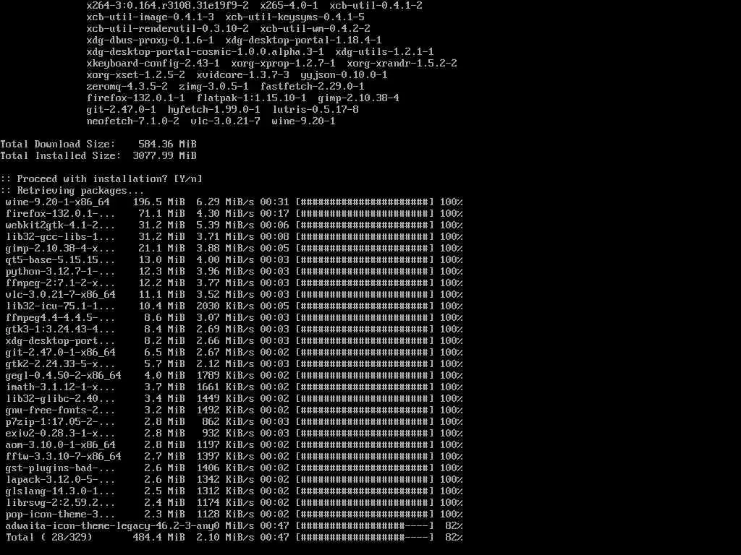Click the firefox-132.0.1 download row name
The image size is (741, 555).
[x=61, y=213]
